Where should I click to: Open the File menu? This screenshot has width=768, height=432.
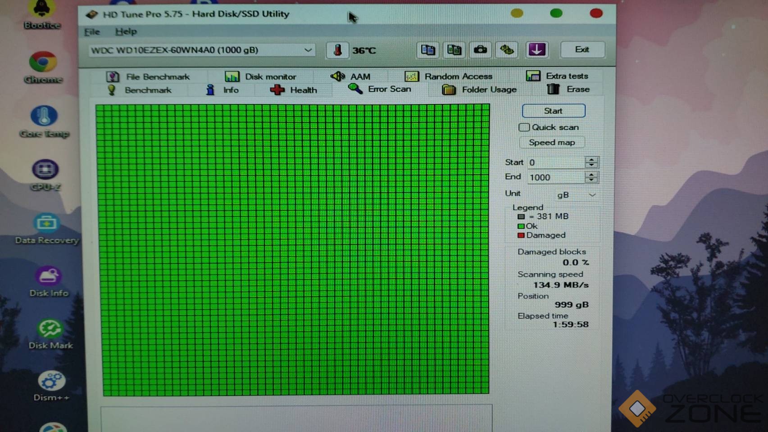tap(92, 31)
